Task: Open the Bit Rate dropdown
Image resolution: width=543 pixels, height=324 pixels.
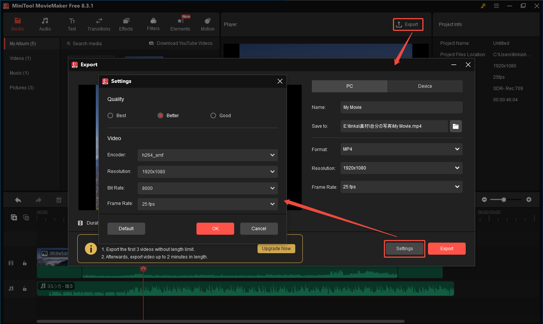Action: point(207,188)
